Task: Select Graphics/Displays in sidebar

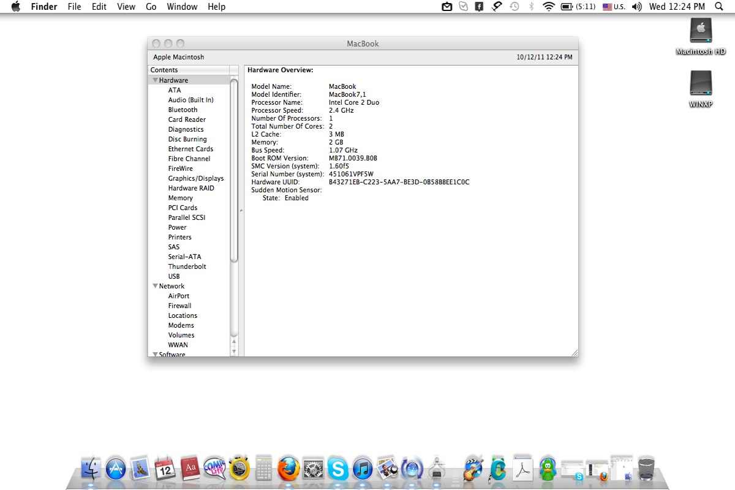Action: (x=196, y=178)
